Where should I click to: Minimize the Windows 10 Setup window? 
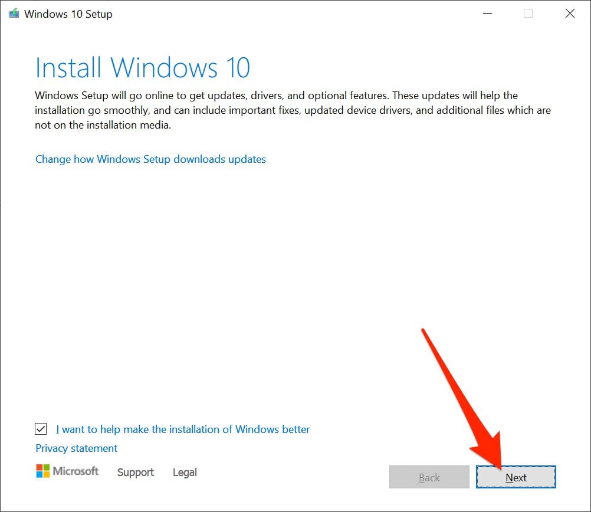pos(487,14)
